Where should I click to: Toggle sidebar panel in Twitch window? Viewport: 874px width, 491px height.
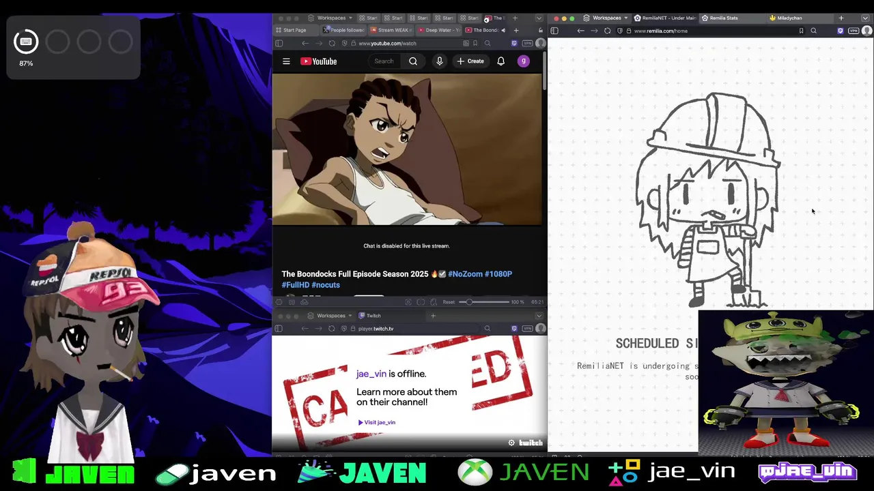[x=279, y=329]
